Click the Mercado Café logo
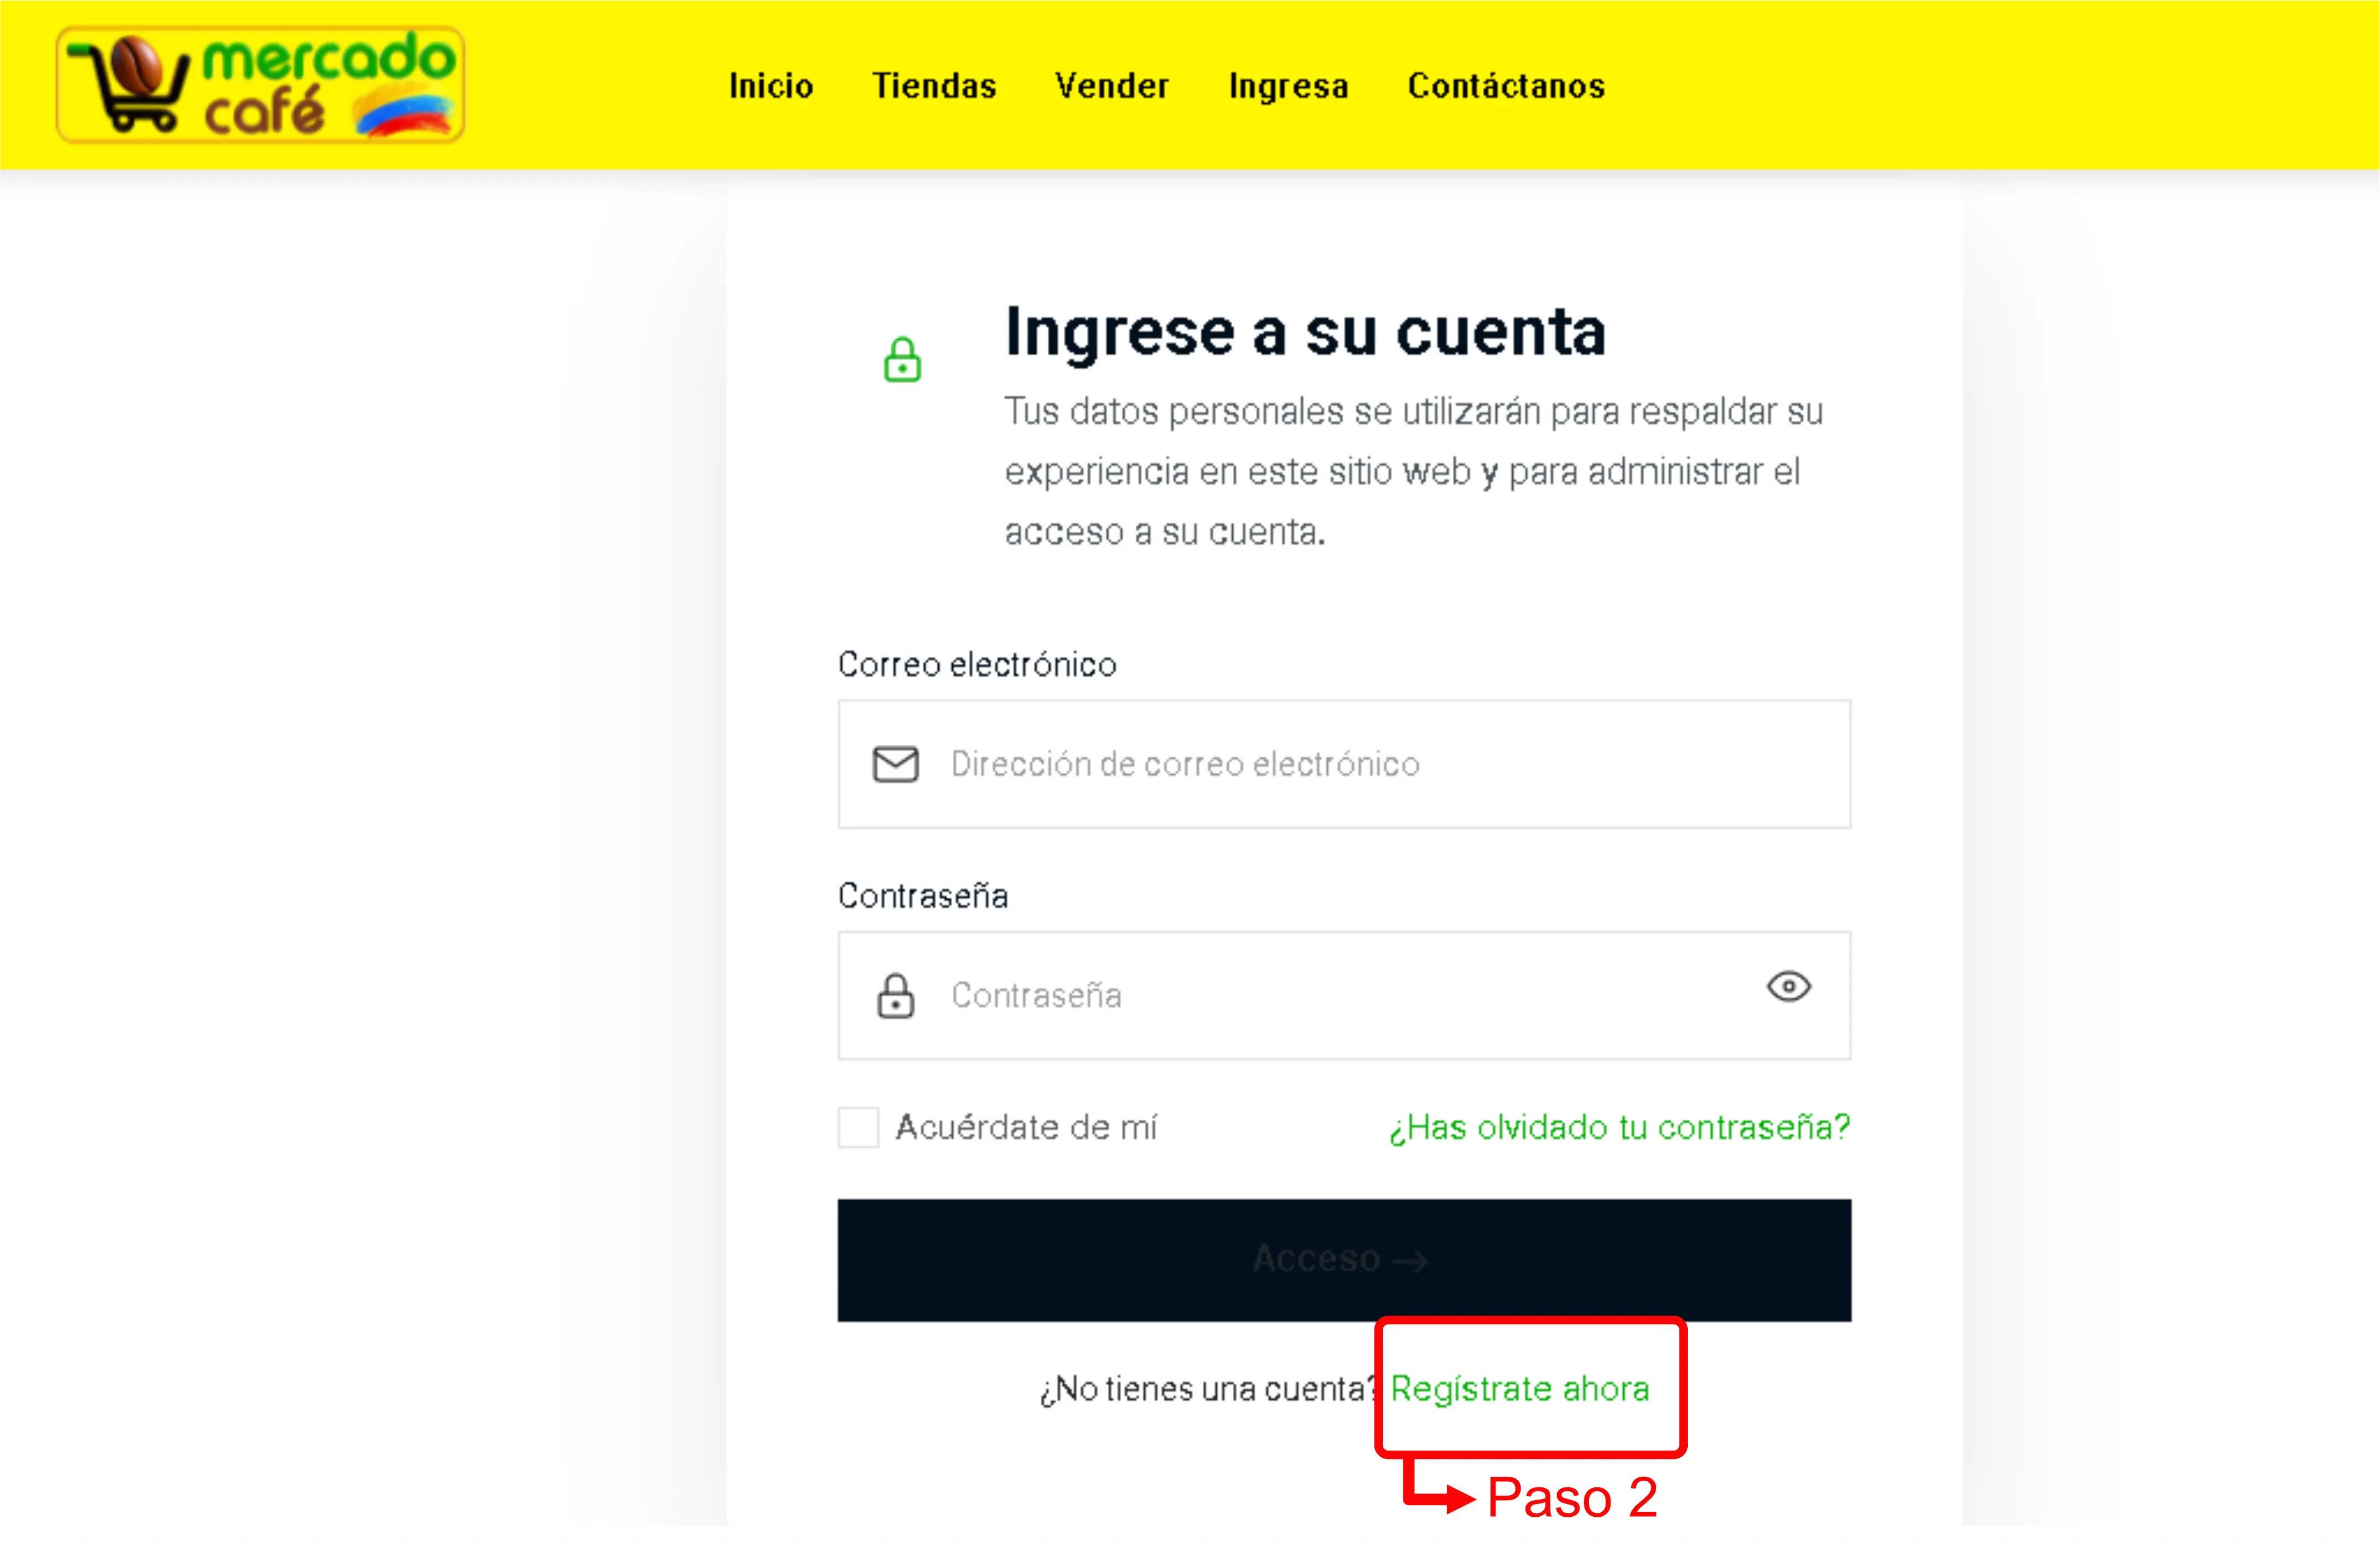The height and width of the screenshot is (1544, 2380). [260, 85]
